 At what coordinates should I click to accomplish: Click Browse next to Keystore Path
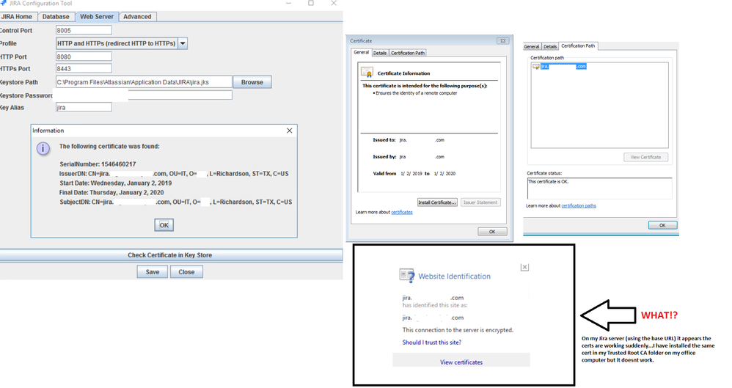coord(252,82)
